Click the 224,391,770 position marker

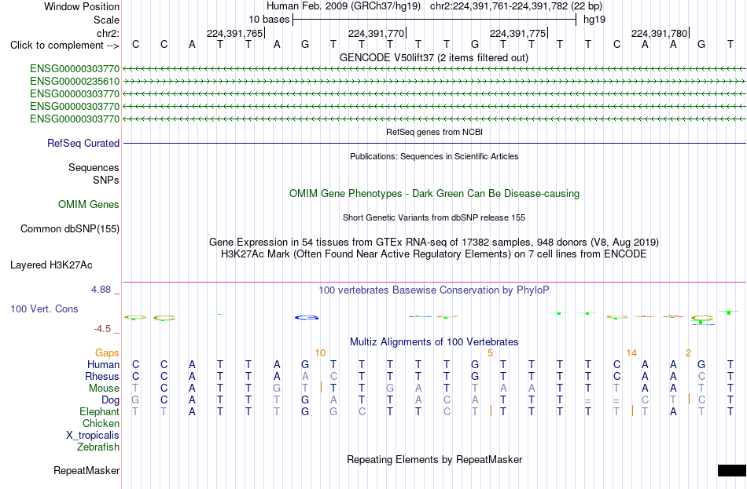click(x=377, y=33)
